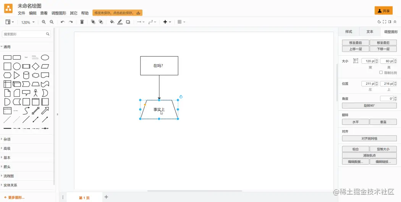The image size is (401, 202).
Task: Open the 帮助 menu
Action: 85,13
